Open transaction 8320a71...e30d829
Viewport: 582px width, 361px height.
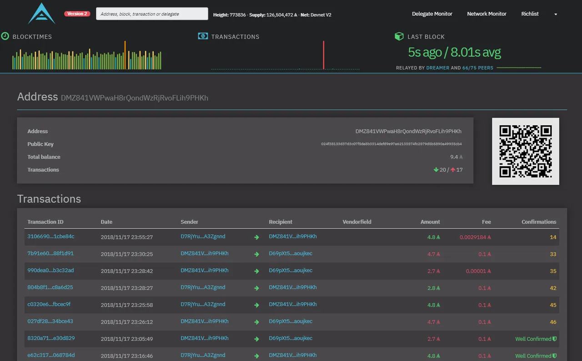(51, 338)
